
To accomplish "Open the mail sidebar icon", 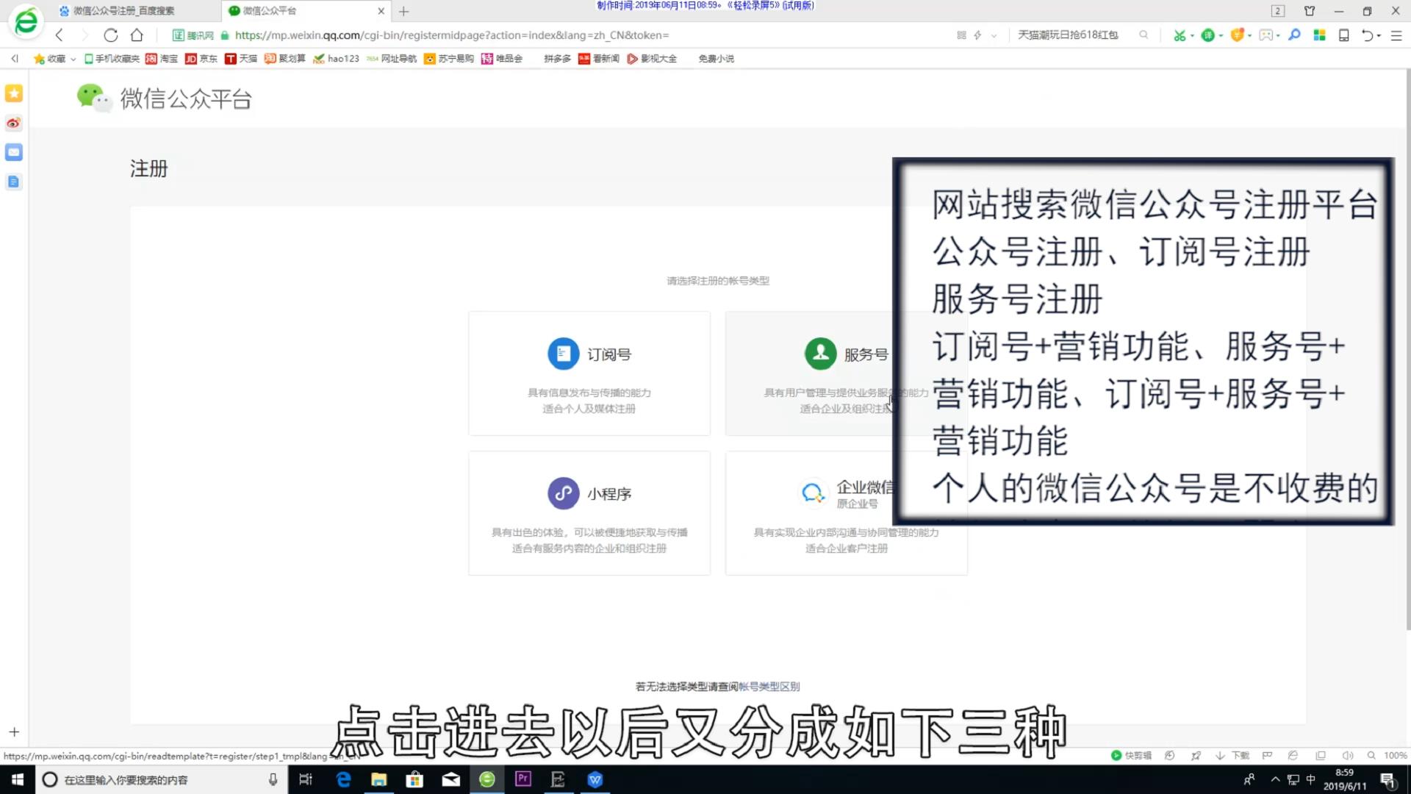I will click(14, 152).
